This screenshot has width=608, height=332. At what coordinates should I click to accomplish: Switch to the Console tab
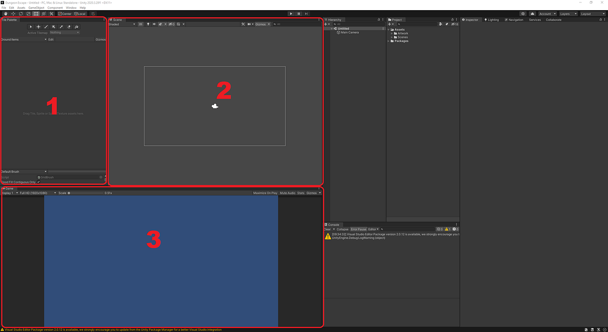pyautogui.click(x=333, y=224)
